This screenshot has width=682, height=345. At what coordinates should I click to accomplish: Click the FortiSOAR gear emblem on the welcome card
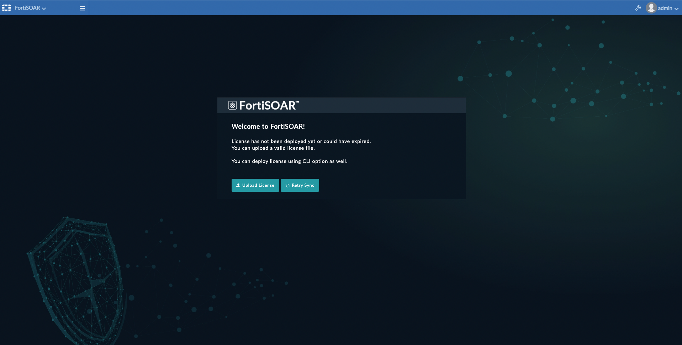[233, 105]
